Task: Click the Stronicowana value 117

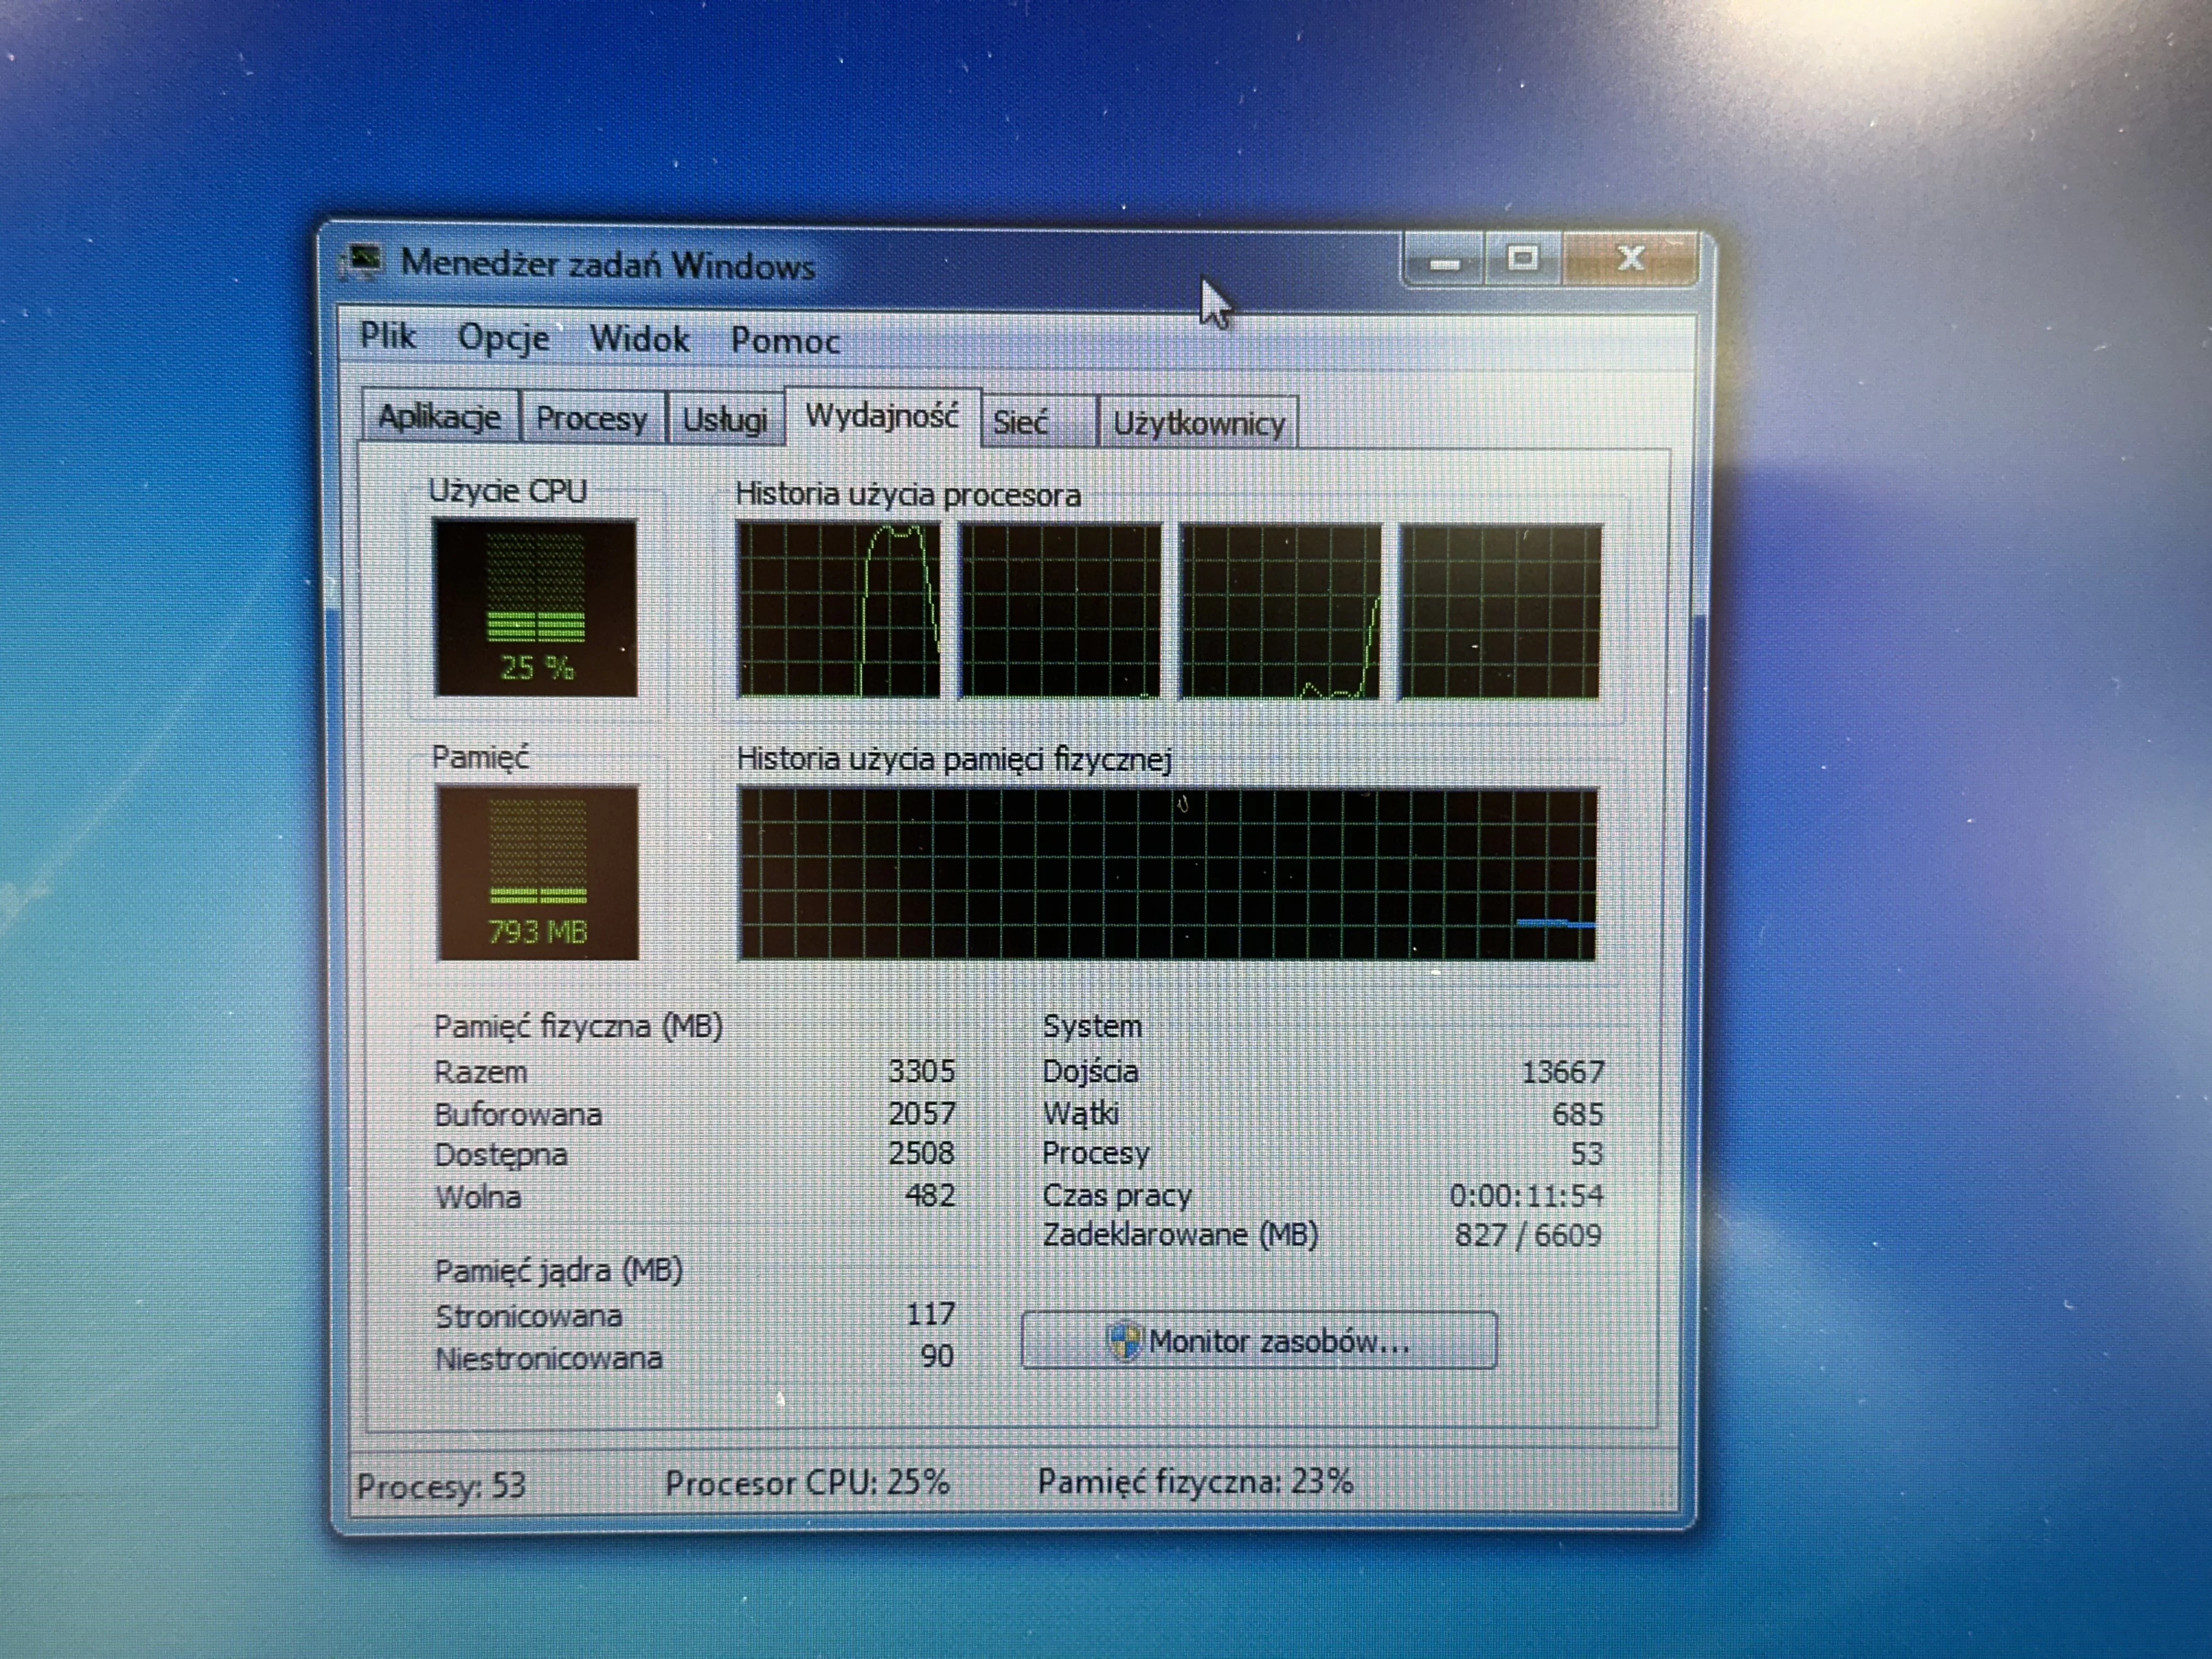Action: coord(930,1314)
